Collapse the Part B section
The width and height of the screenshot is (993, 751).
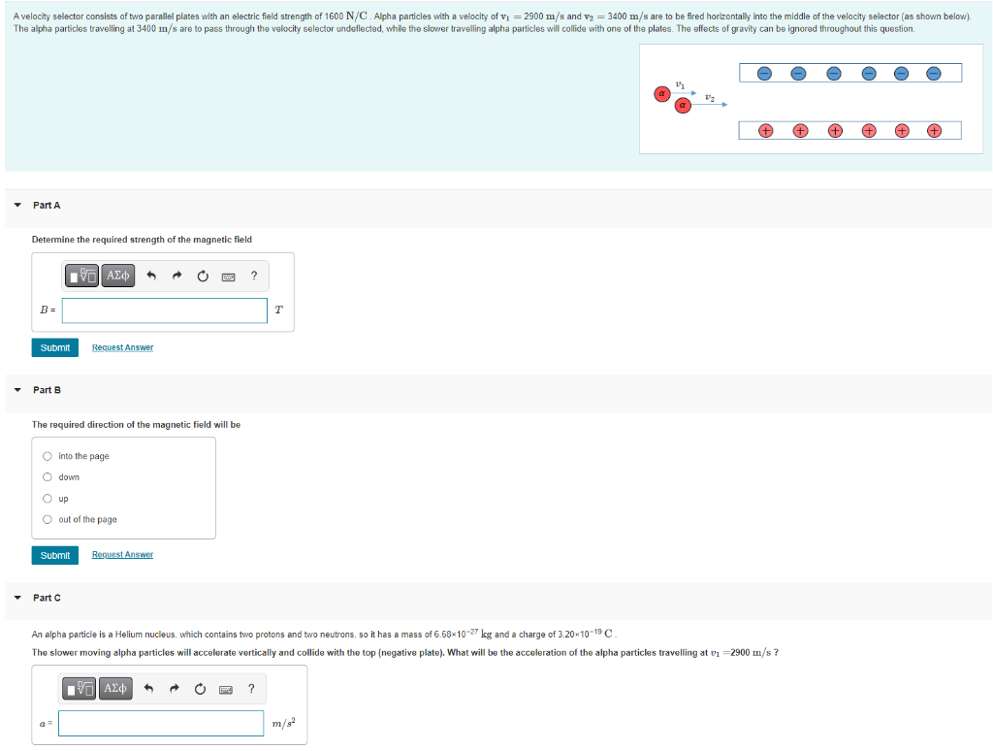[x=17, y=390]
